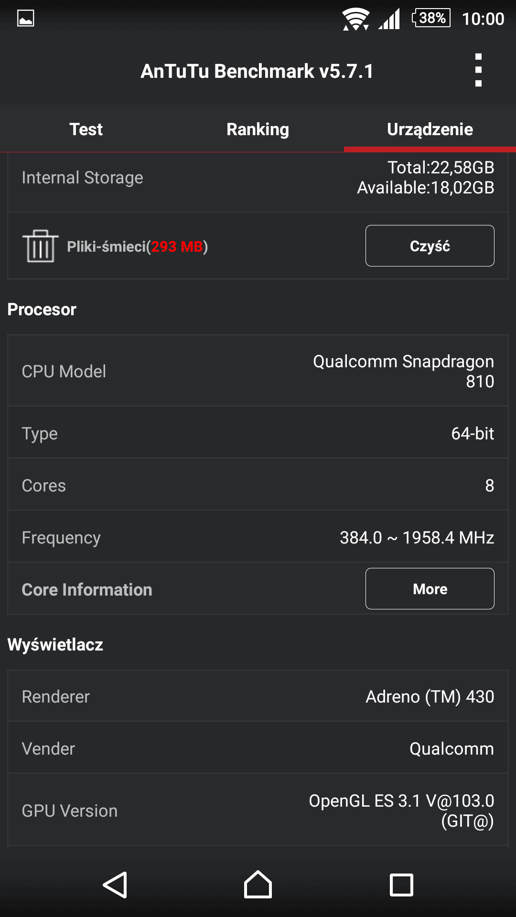Tap the screenshot notification icon in status bar
This screenshot has height=917, width=516.
(x=26, y=19)
